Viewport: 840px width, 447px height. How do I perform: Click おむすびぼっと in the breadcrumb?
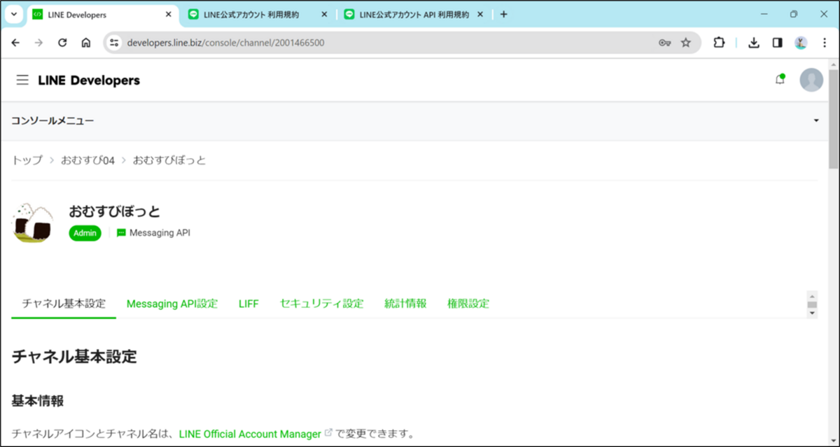click(x=169, y=160)
